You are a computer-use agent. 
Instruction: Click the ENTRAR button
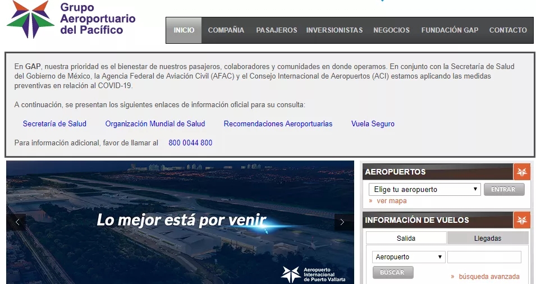(504, 189)
